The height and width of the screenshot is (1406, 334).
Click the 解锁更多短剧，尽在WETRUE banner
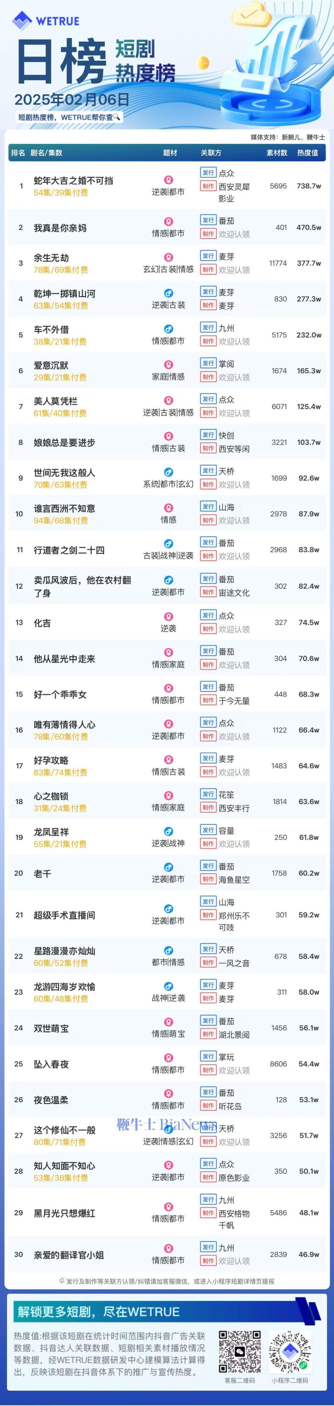98,1312
